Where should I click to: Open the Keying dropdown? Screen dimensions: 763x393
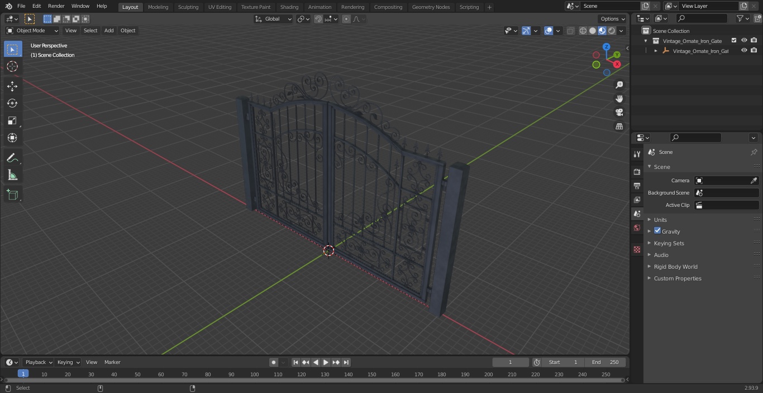pos(68,362)
